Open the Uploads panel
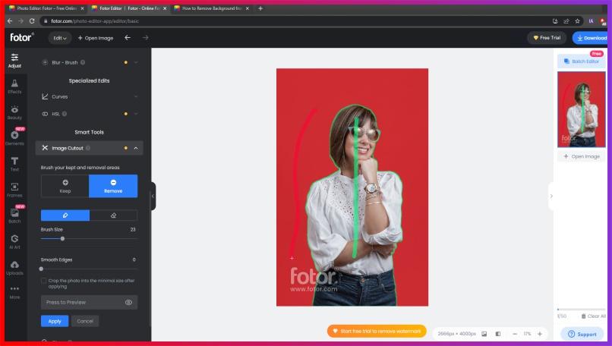The width and height of the screenshot is (612, 346). 14,266
